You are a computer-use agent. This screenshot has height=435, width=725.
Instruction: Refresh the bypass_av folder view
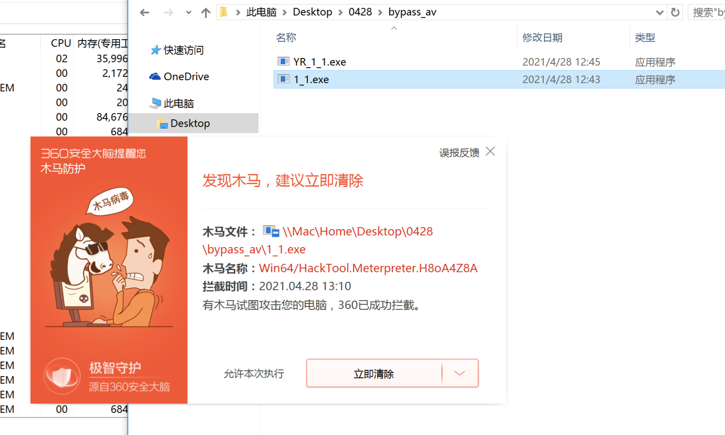pos(675,13)
